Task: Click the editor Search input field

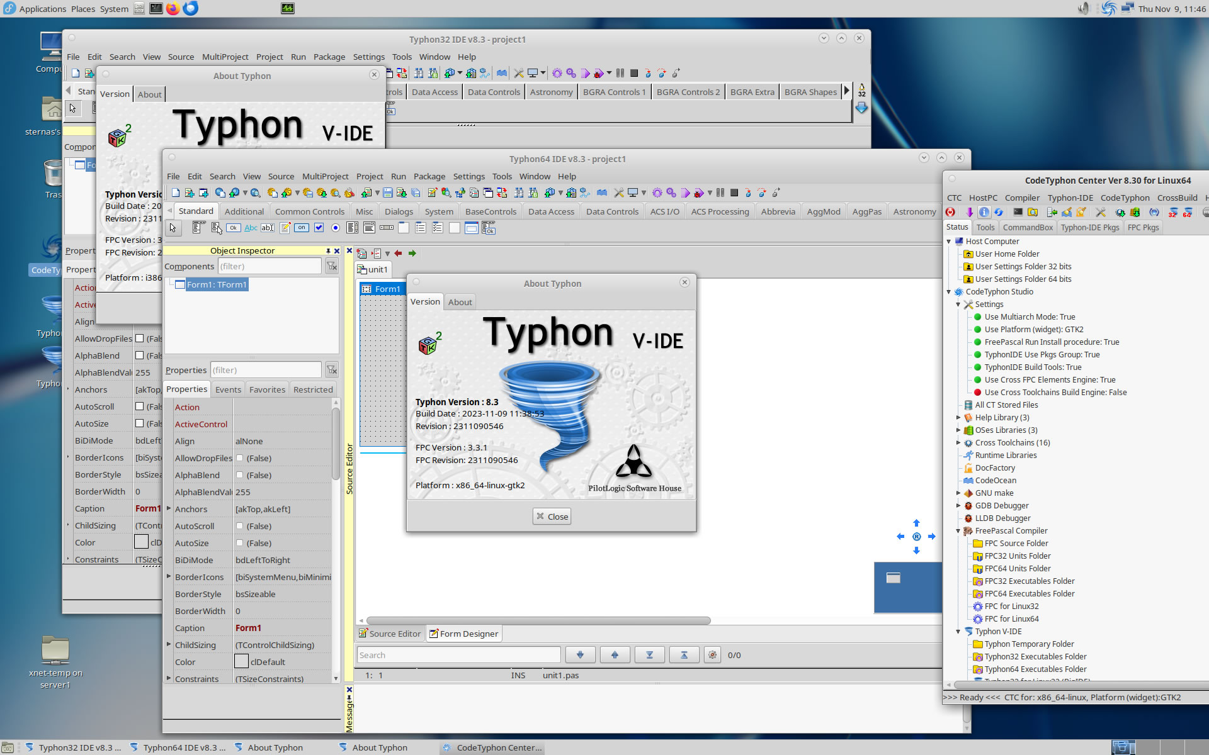Action: (x=459, y=655)
